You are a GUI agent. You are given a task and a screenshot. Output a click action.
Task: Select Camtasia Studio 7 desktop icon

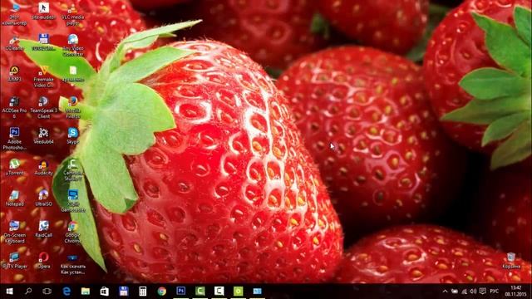(x=72, y=170)
